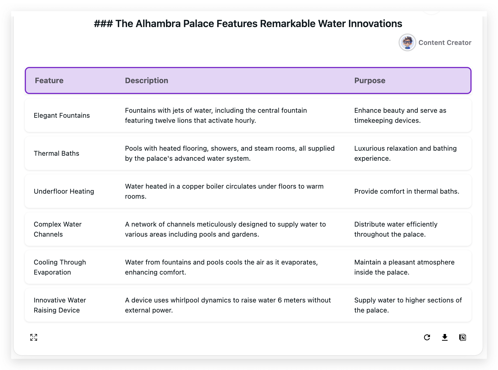Select the Purpose column header
The height and width of the screenshot is (370, 498).
[370, 80]
